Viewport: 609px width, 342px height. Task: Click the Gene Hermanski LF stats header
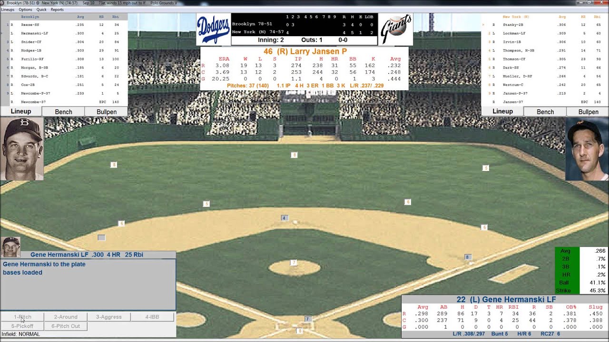506,300
